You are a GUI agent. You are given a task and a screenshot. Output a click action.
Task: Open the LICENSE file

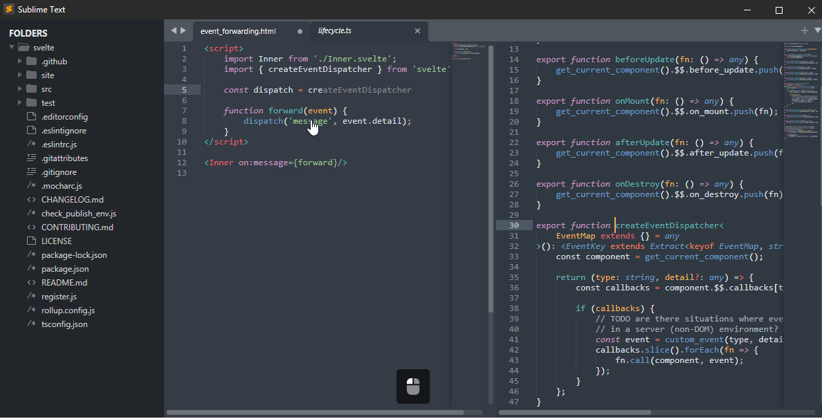point(57,241)
